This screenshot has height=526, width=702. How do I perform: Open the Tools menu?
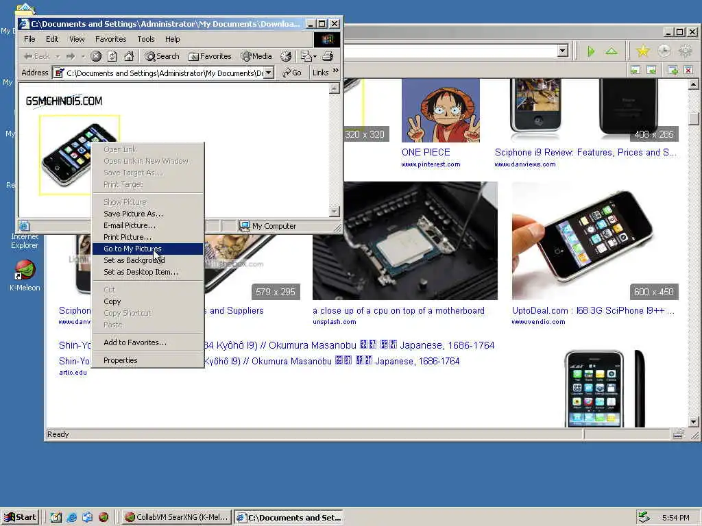pos(146,39)
